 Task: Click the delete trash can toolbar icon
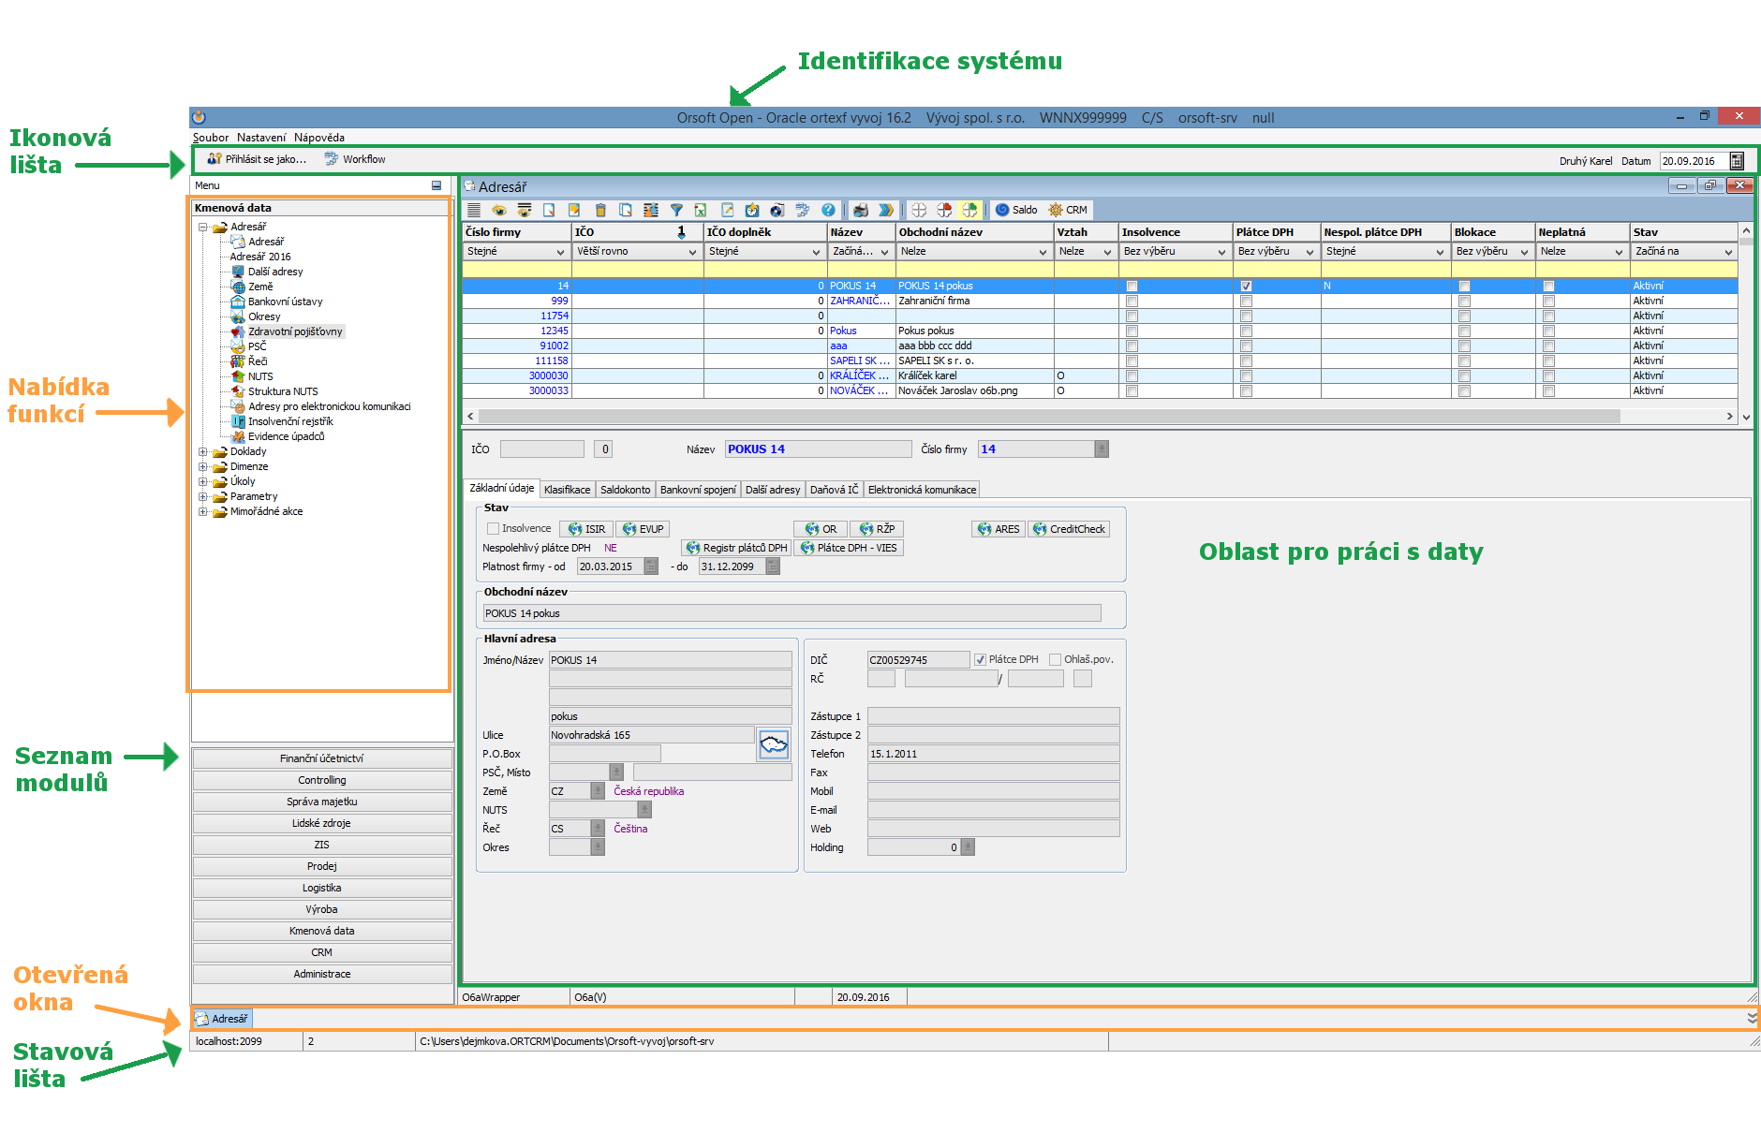(x=600, y=211)
